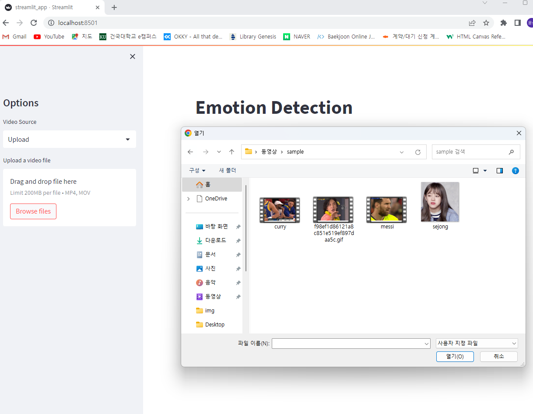Open the Video Source Upload dropdown
This screenshot has height=414, width=533.
69,139
